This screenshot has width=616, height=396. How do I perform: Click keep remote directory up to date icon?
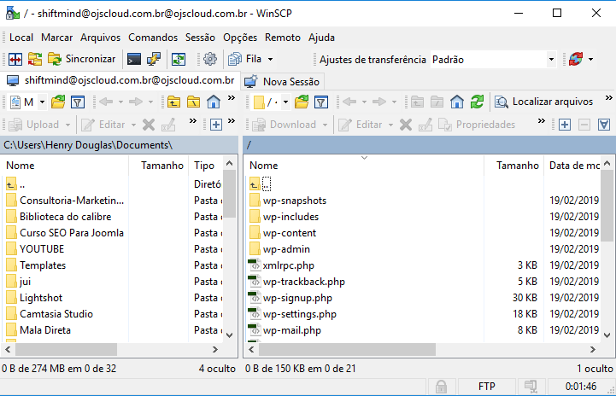pos(179,59)
